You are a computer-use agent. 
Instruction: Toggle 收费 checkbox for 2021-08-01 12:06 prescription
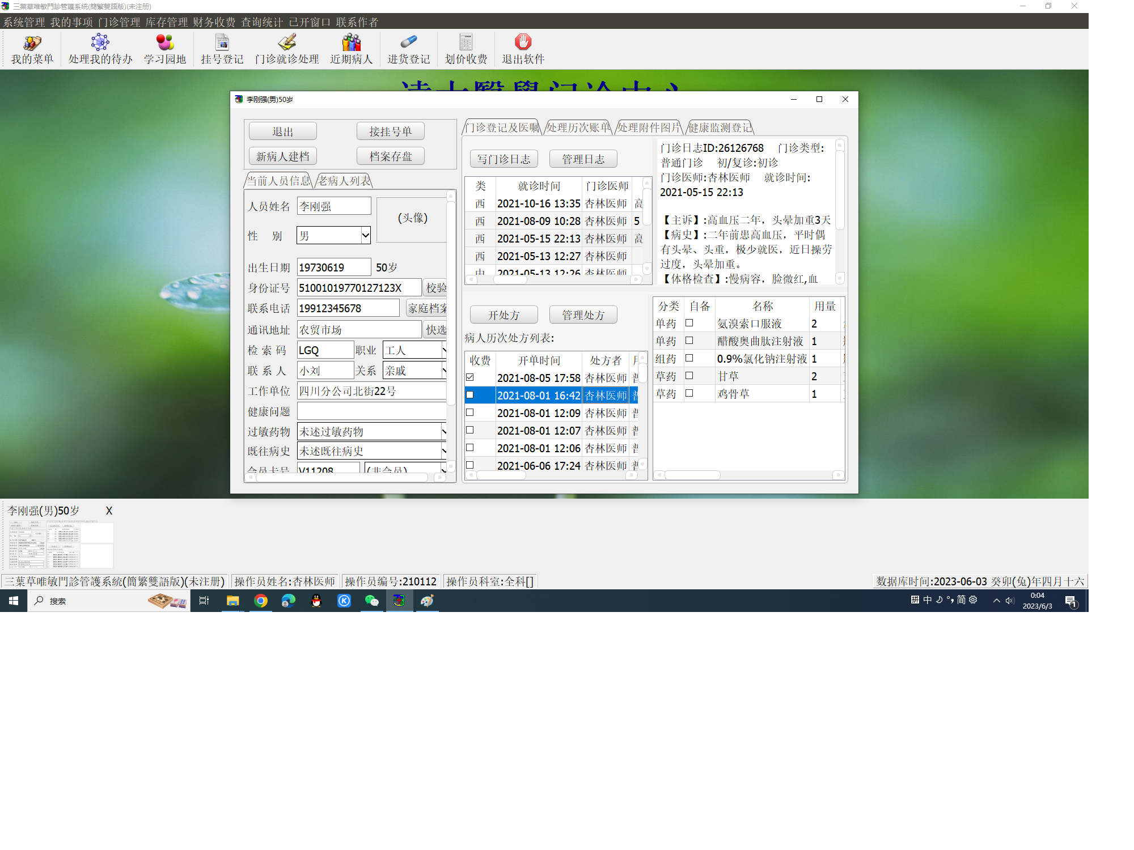coord(470,448)
